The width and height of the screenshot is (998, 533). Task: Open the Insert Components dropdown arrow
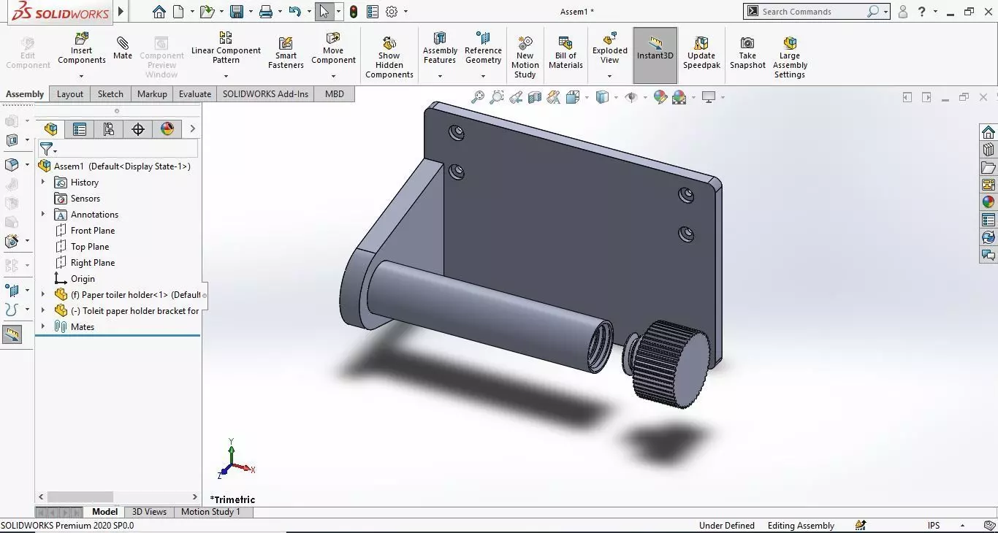click(82, 76)
